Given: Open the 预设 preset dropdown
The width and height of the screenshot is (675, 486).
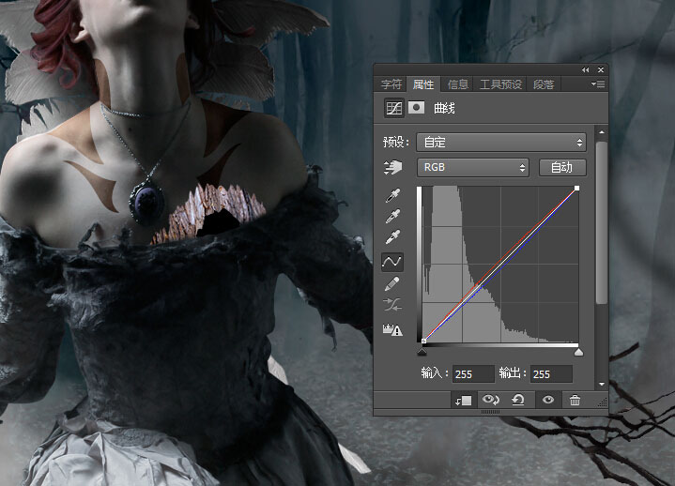Looking at the screenshot, I should 501,143.
